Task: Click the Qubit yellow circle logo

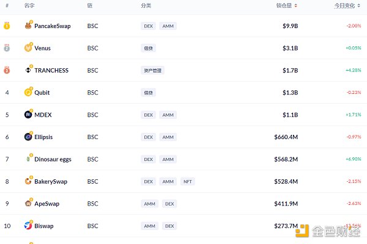Action: (x=28, y=93)
